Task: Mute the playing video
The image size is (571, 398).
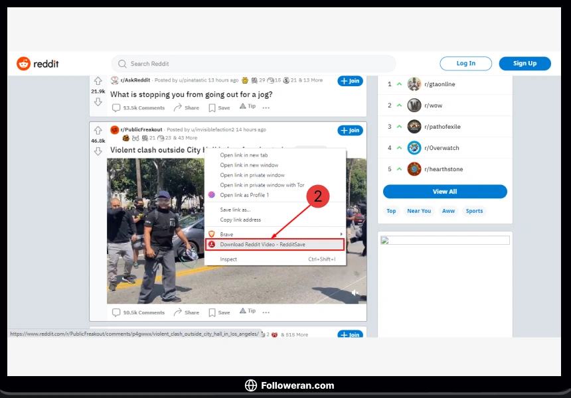Action: [355, 292]
